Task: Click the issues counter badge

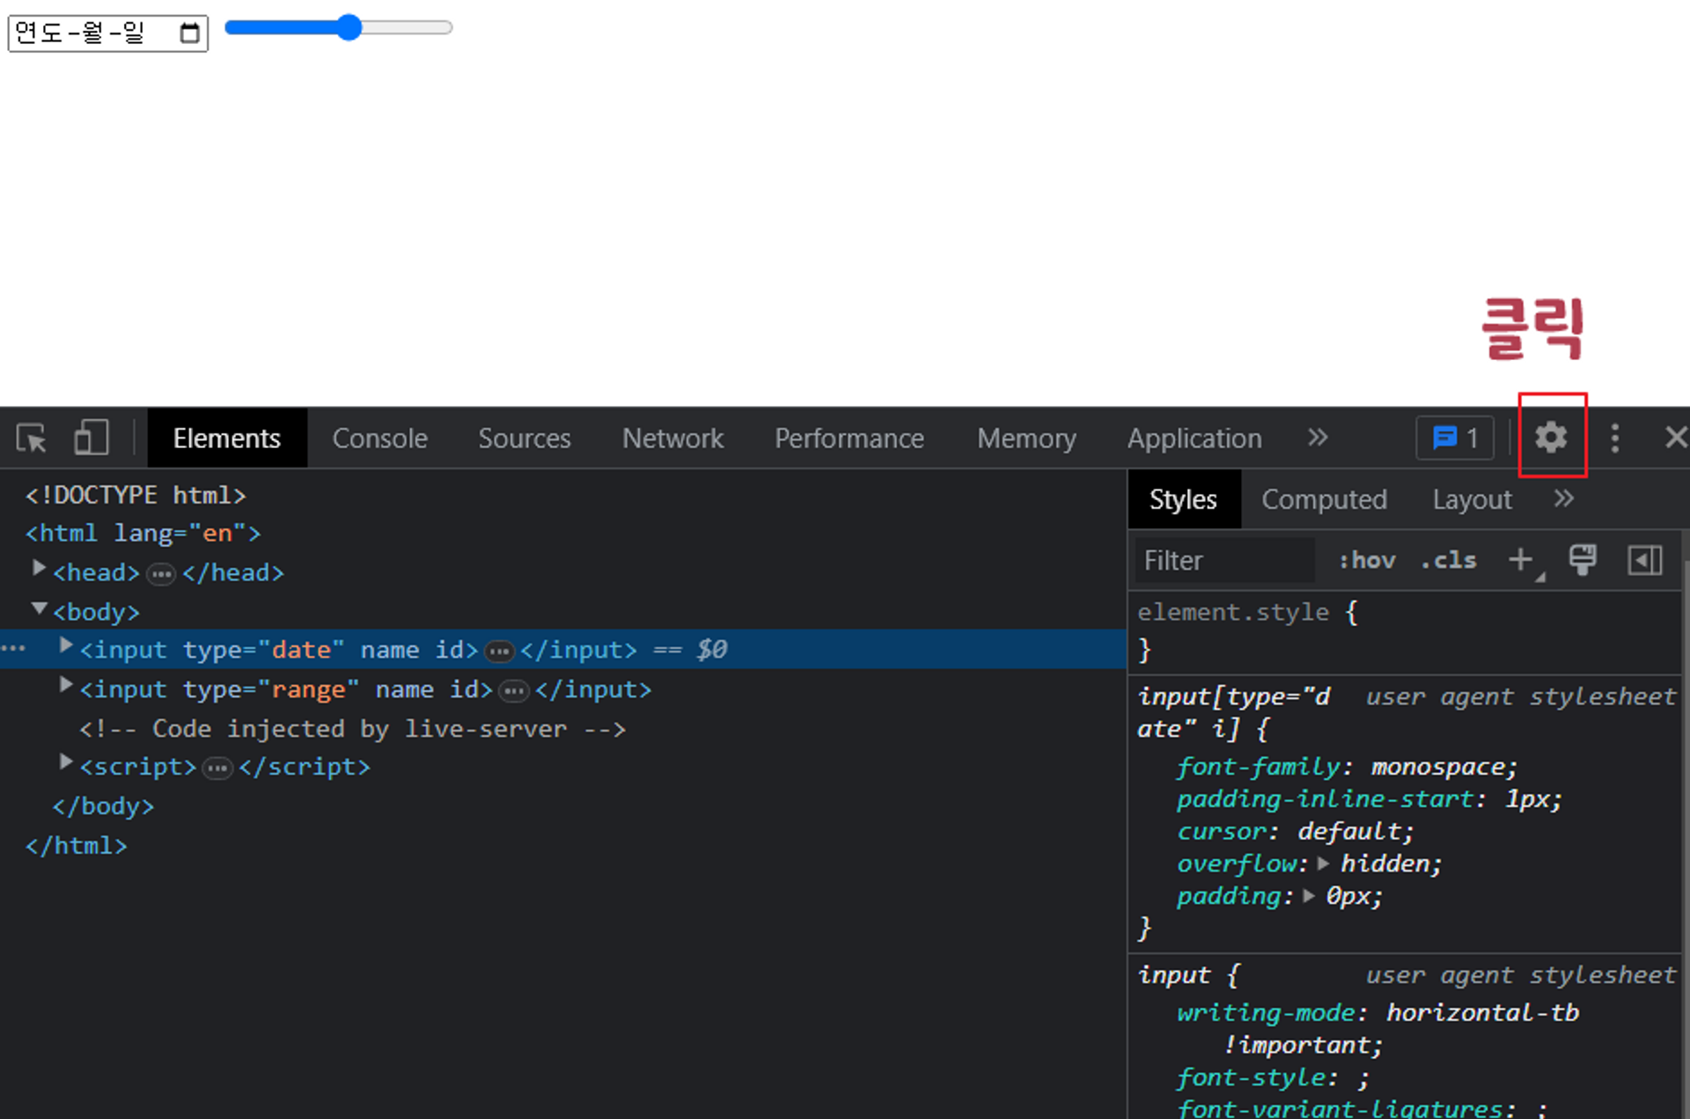Action: [1454, 438]
